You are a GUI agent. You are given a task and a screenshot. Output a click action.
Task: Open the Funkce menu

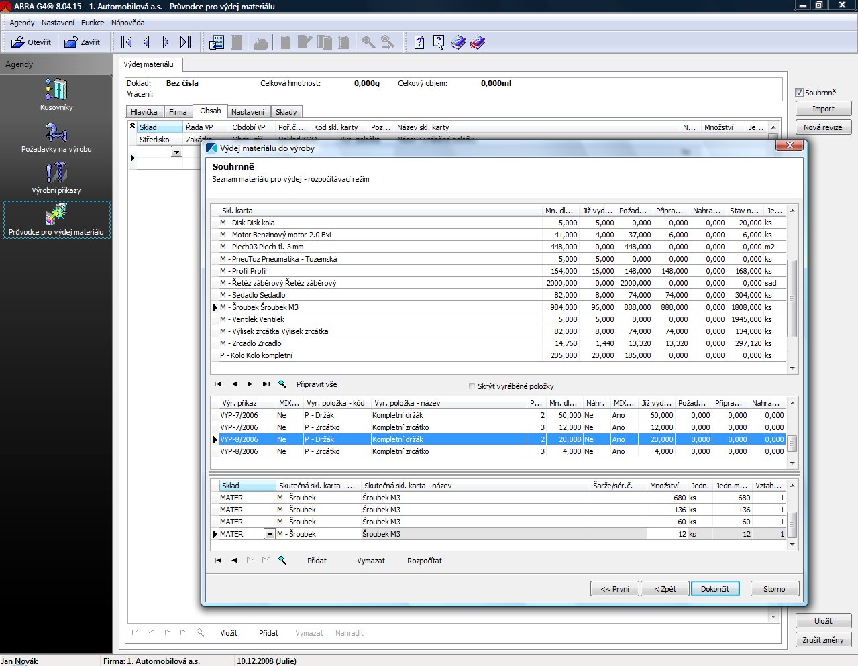pyautogui.click(x=93, y=23)
